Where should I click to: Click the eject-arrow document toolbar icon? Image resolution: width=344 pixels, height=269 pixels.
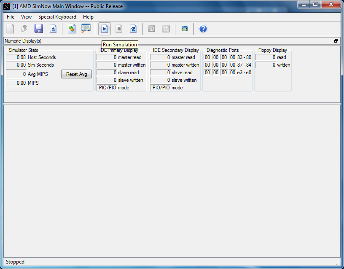point(53,29)
